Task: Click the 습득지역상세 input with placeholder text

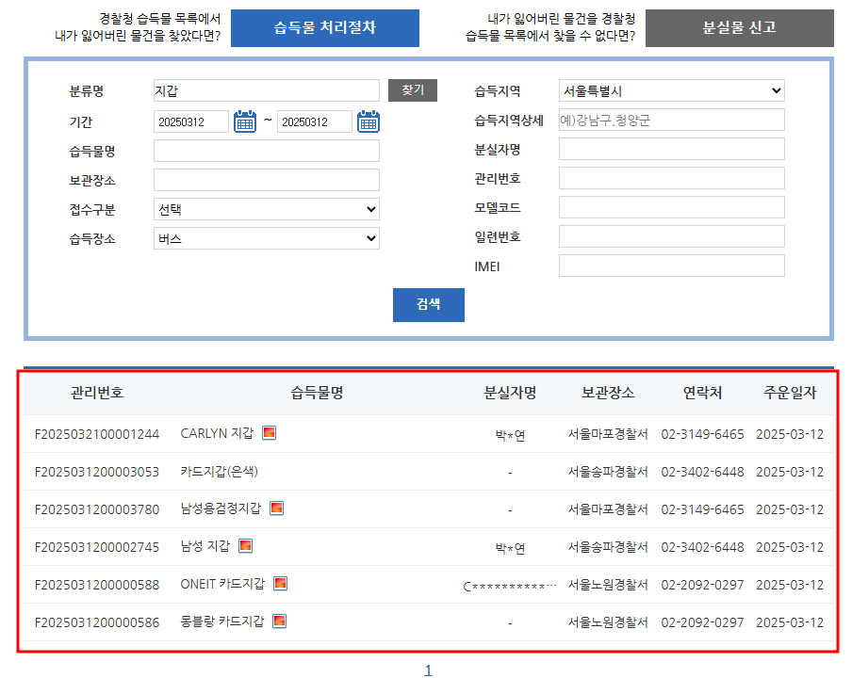Action: pos(671,120)
